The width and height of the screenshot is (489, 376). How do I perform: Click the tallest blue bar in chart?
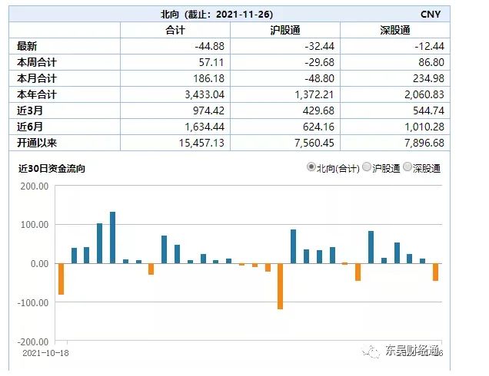click(x=112, y=237)
